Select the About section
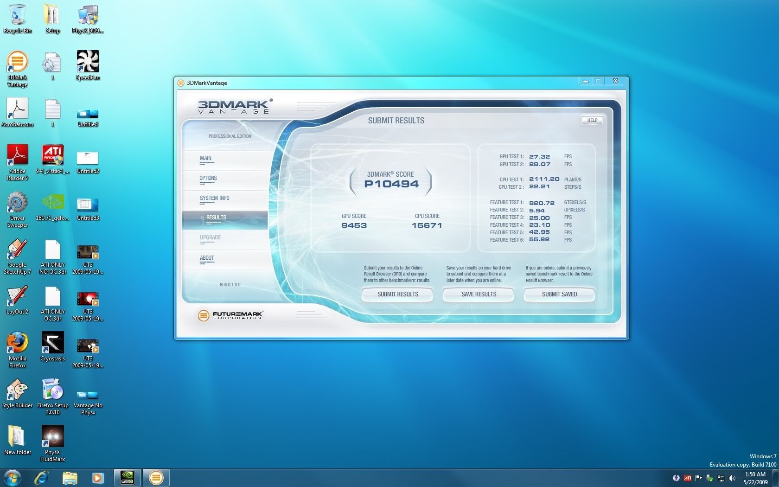The image size is (779, 487). pyautogui.click(x=207, y=258)
